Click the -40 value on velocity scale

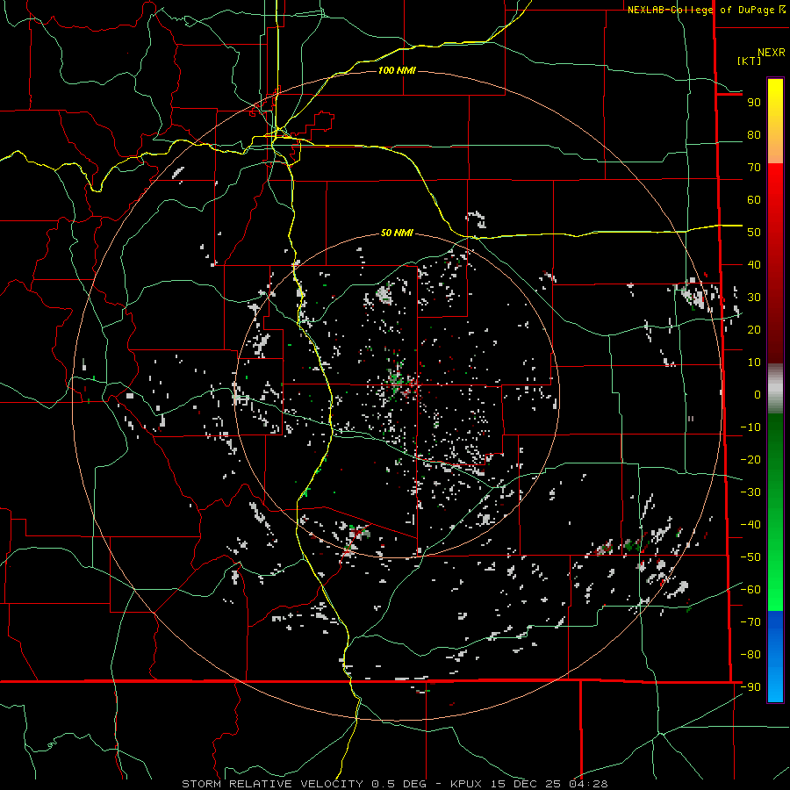click(x=750, y=525)
